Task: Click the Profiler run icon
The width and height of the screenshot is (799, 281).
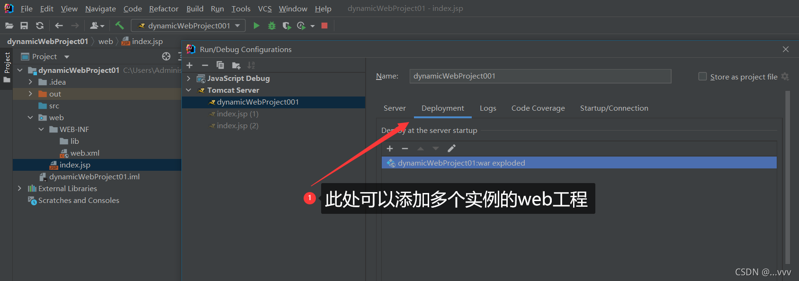Action: pos(301,26)
